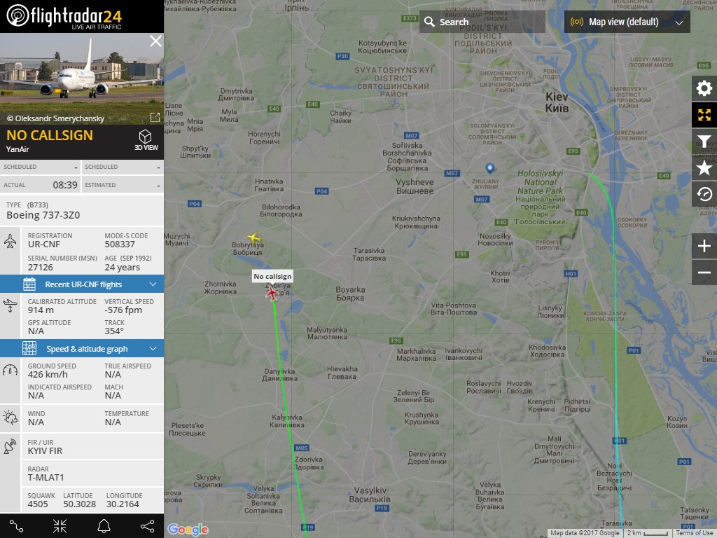Viewport: 717px width, 538px height.
Task: Select the yellow aircraft near Bobrytsya
Action: click(x=253, y=237)
